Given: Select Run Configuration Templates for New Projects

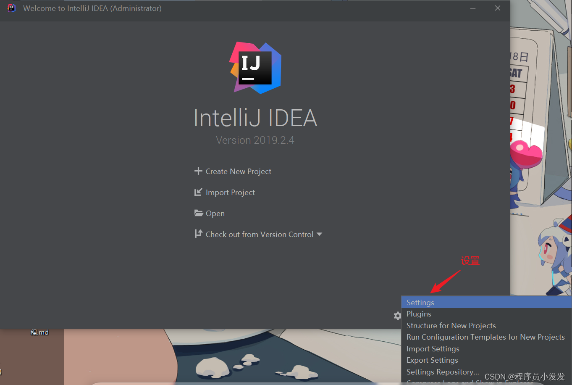Looking at the screenshot, I should [486, 337].
